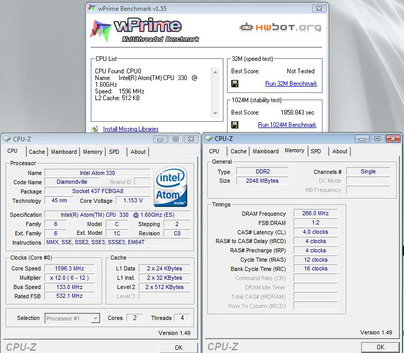Click the Cycle Time tRAS 12 clocks value
This screenshot has width=404, height=353.
coord(315,260)
